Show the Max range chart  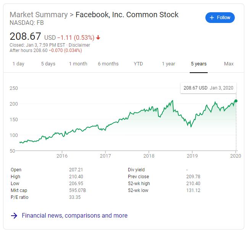[229, 64]
